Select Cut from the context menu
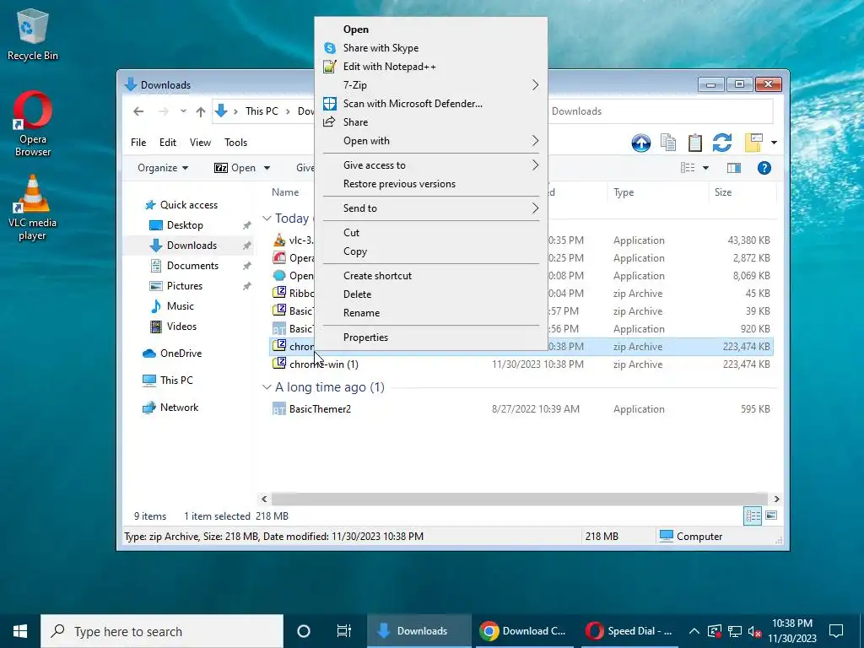 [x=431, y=233]
